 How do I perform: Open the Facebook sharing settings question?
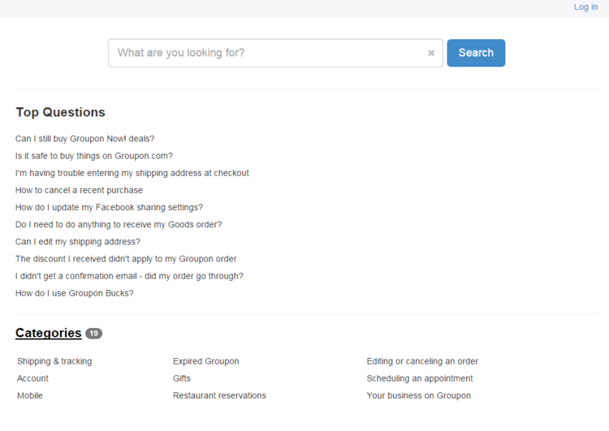pos(109,207)
